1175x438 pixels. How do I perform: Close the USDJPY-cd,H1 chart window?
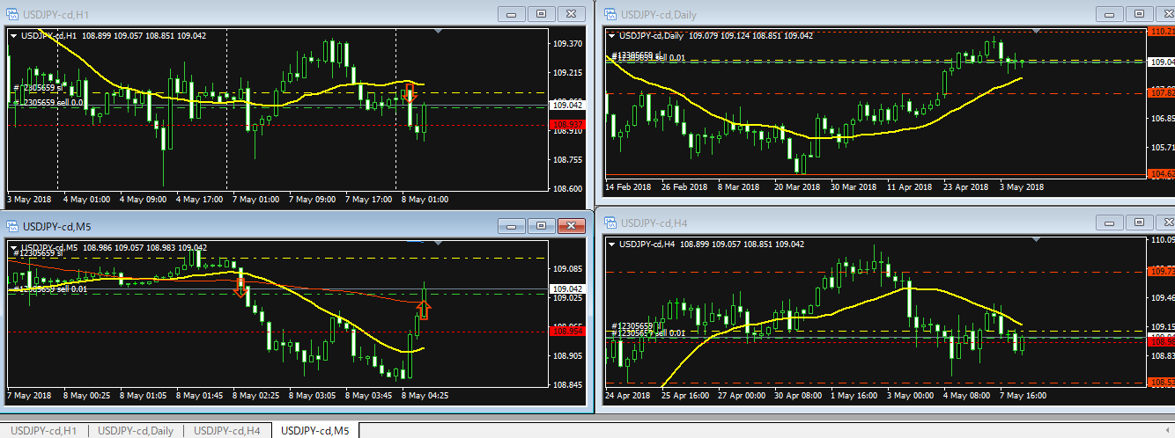point(572,14)
